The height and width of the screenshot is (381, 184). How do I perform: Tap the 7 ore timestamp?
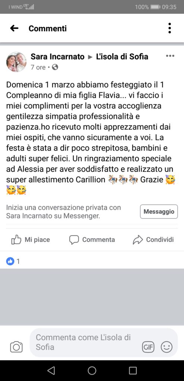coord(38,67)
